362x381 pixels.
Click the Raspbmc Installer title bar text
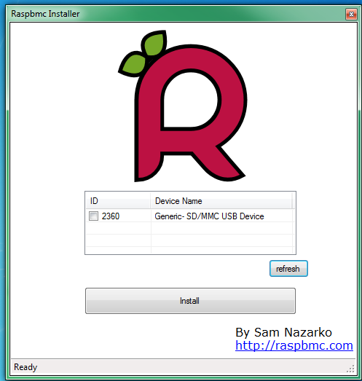coord(45,14)
